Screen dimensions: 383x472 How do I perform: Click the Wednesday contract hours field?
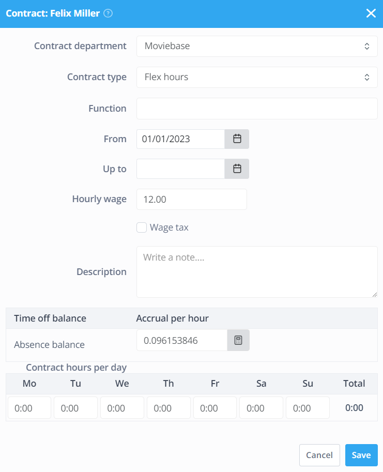click(122, 408)
